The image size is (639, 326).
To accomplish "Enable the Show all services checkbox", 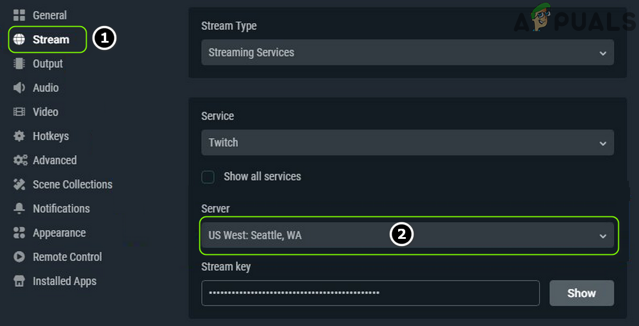I will click(x=208, y=177).
